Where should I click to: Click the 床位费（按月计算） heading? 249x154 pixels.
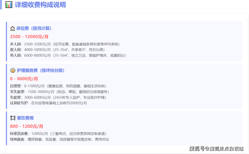click(34, 29)
